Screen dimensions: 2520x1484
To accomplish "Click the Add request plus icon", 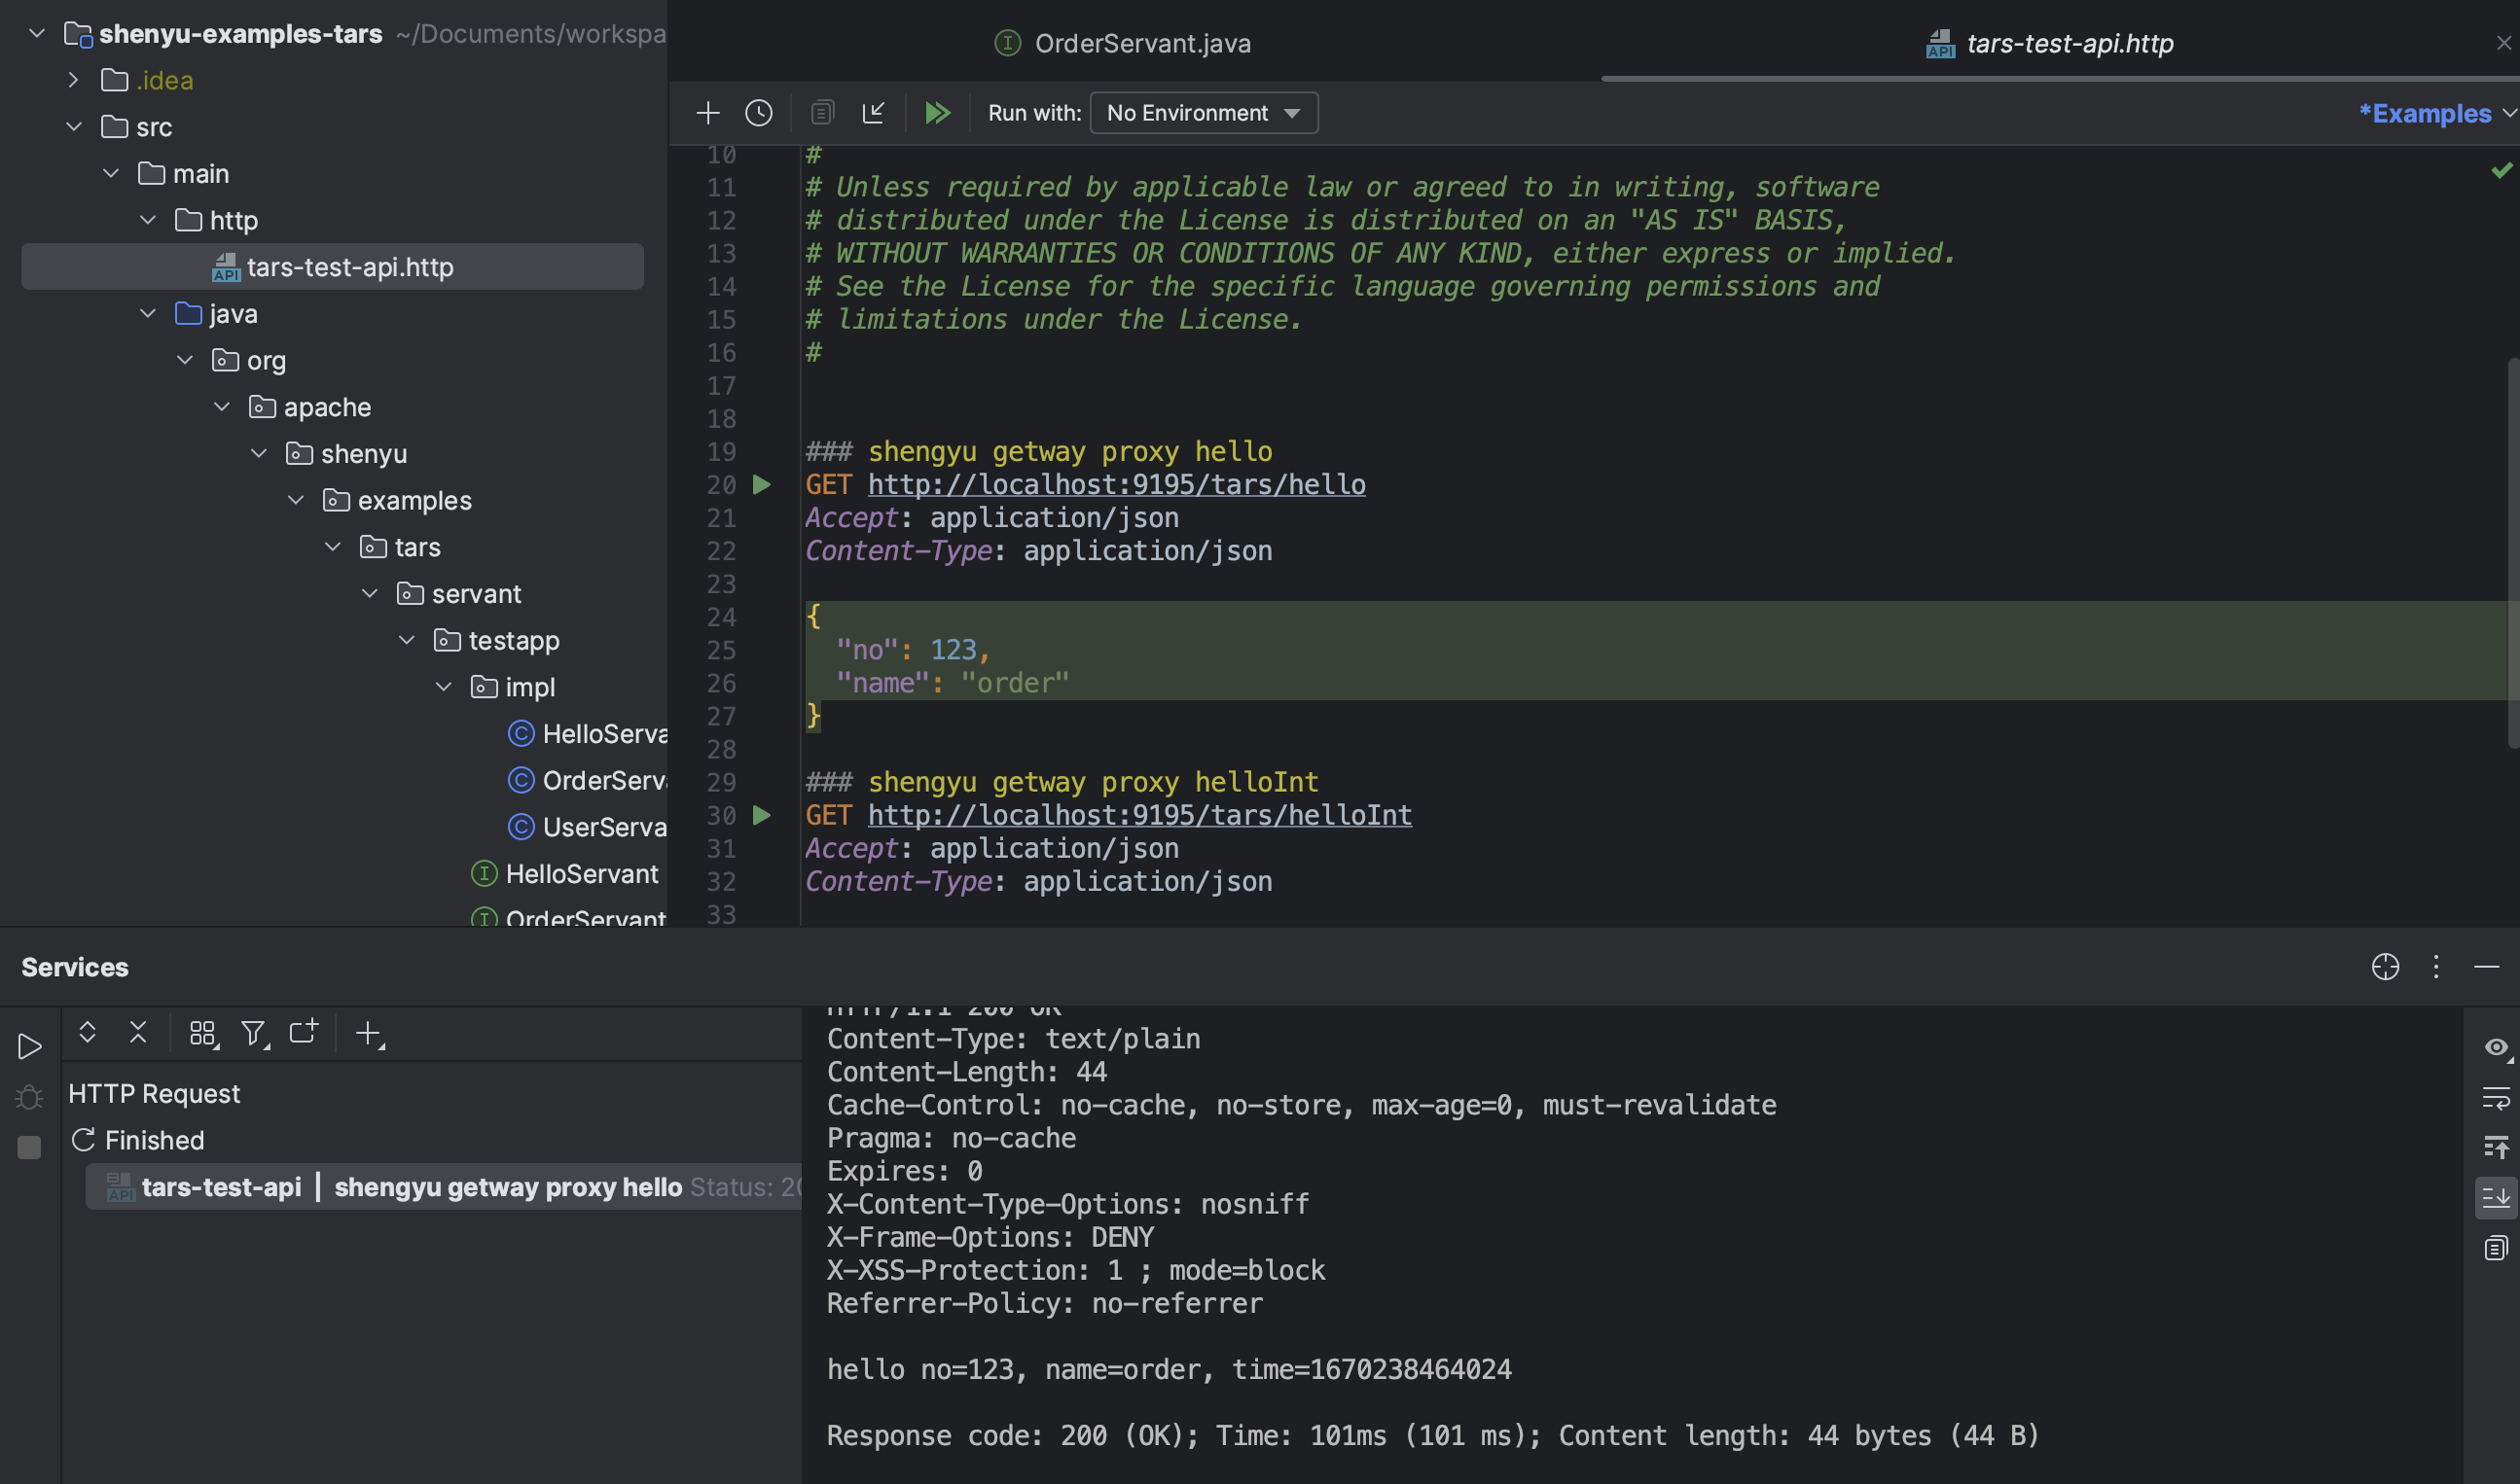I will pos(707,113).
